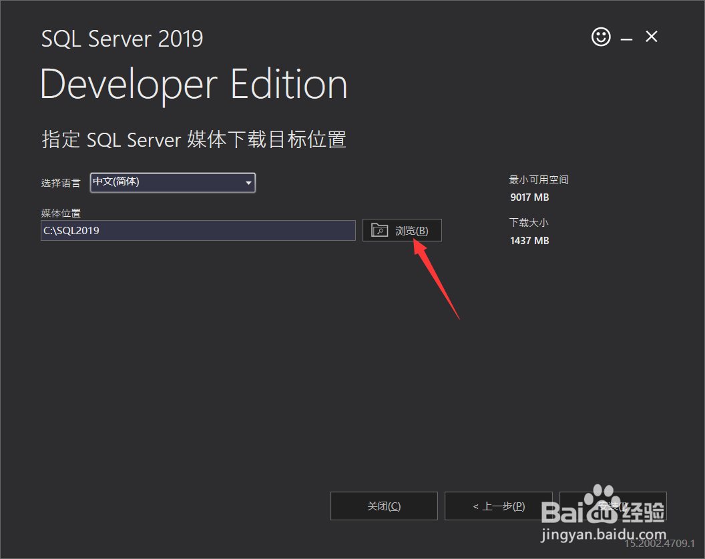Click the 媒体位置 label
Viewport: 705px width, 559px height.
(61, 213)
